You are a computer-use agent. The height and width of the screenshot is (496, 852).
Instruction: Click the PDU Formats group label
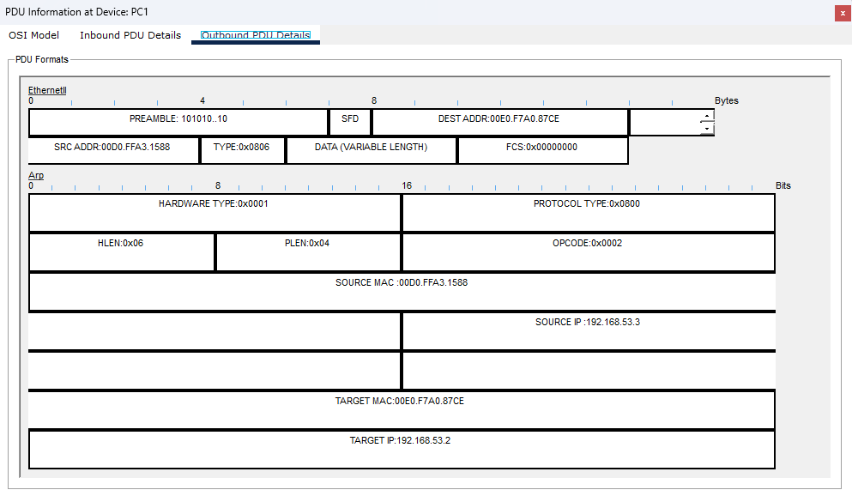[42, 59]
